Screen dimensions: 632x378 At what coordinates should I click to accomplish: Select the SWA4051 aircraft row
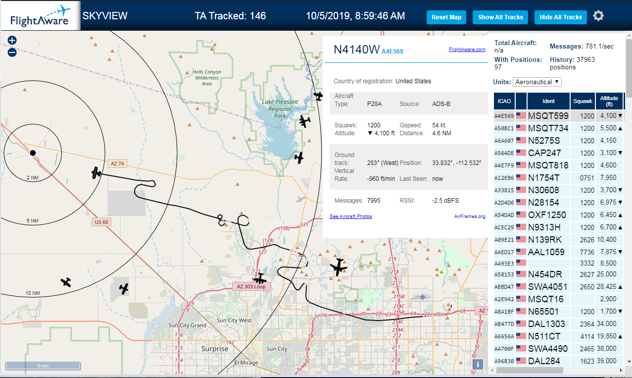coord(559,287)
